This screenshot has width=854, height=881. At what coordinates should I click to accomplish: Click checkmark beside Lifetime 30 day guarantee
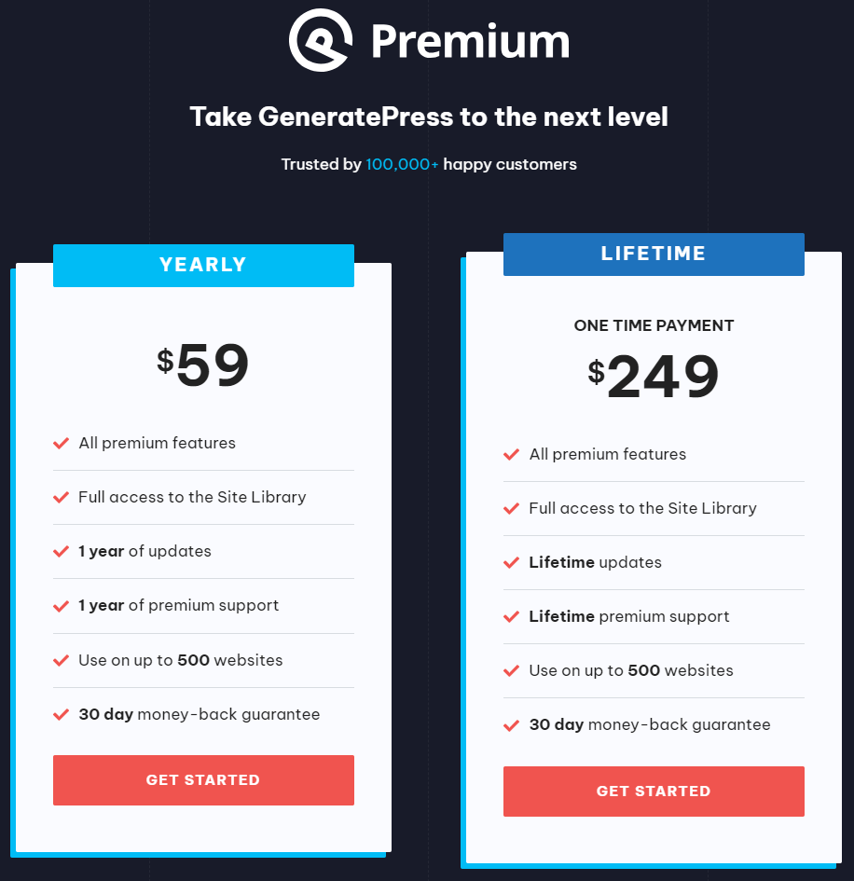(512, 725)
